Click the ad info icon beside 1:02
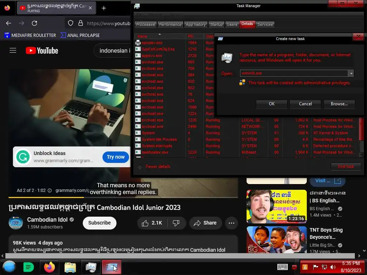Image resolution: width=367 pixels, height=275 pixels. [x=49, y=190]
